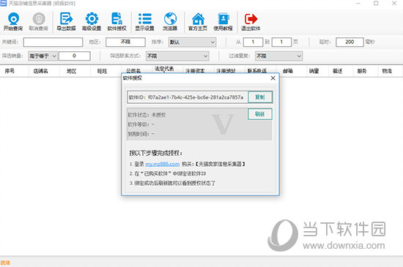403x267 pixels.
Task: Click the 就绪 status bar text
Action: click(x=5, y=263)
